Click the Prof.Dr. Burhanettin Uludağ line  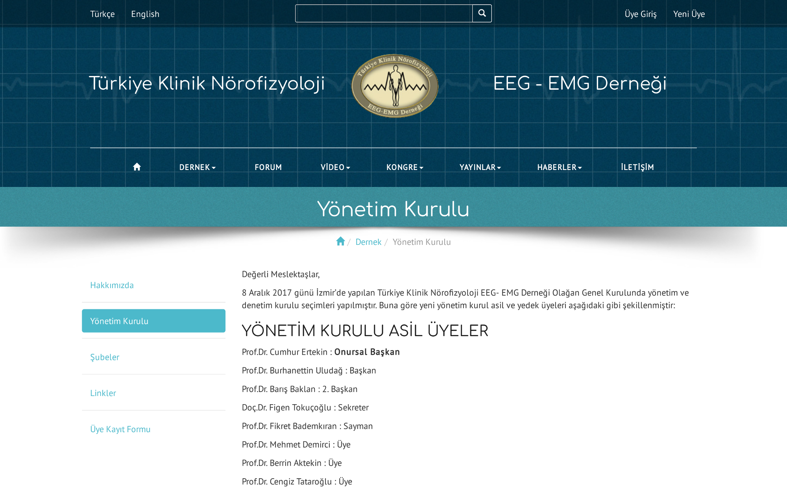click(309, 371)
